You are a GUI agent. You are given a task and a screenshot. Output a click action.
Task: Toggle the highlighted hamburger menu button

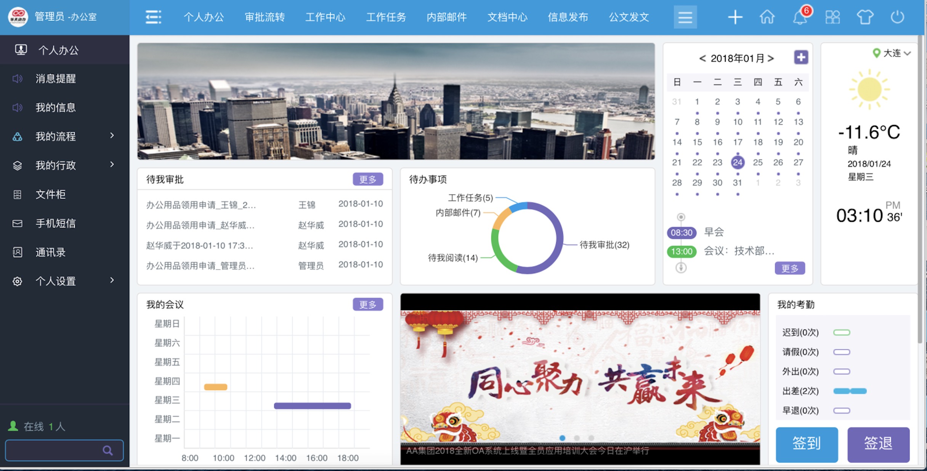coord(685,17)
